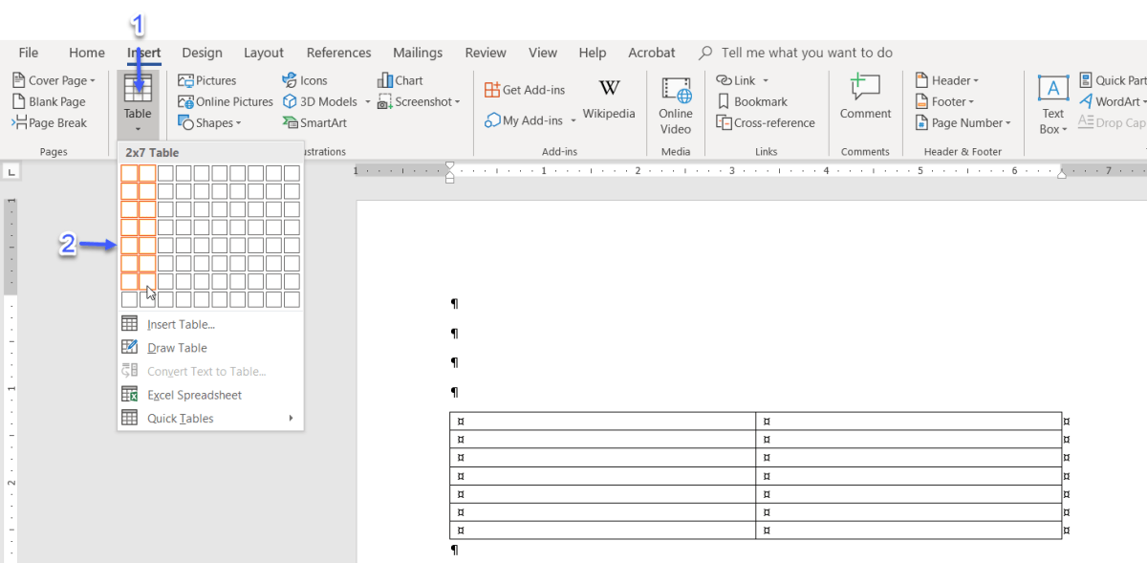Screen dimensions: 1147x563
Task: Click the Tell me what you want to do box
Action: point(796,53)
